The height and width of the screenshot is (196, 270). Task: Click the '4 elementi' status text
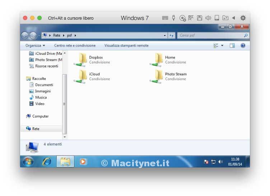click(x=52, y=144)
